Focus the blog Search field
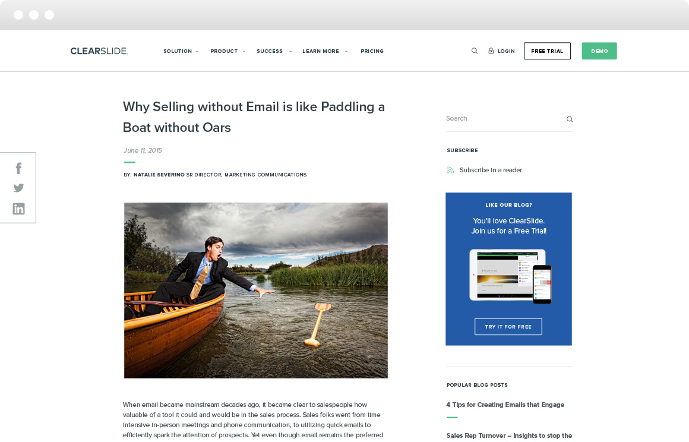Screen dimensions: 689x442 click(x=505, y=119)
